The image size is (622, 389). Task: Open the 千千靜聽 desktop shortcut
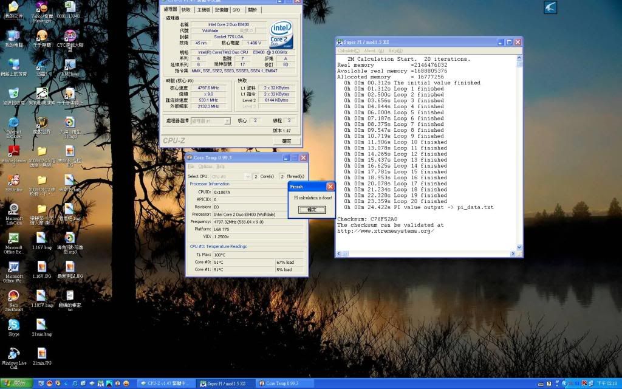[x=42, y=37]
